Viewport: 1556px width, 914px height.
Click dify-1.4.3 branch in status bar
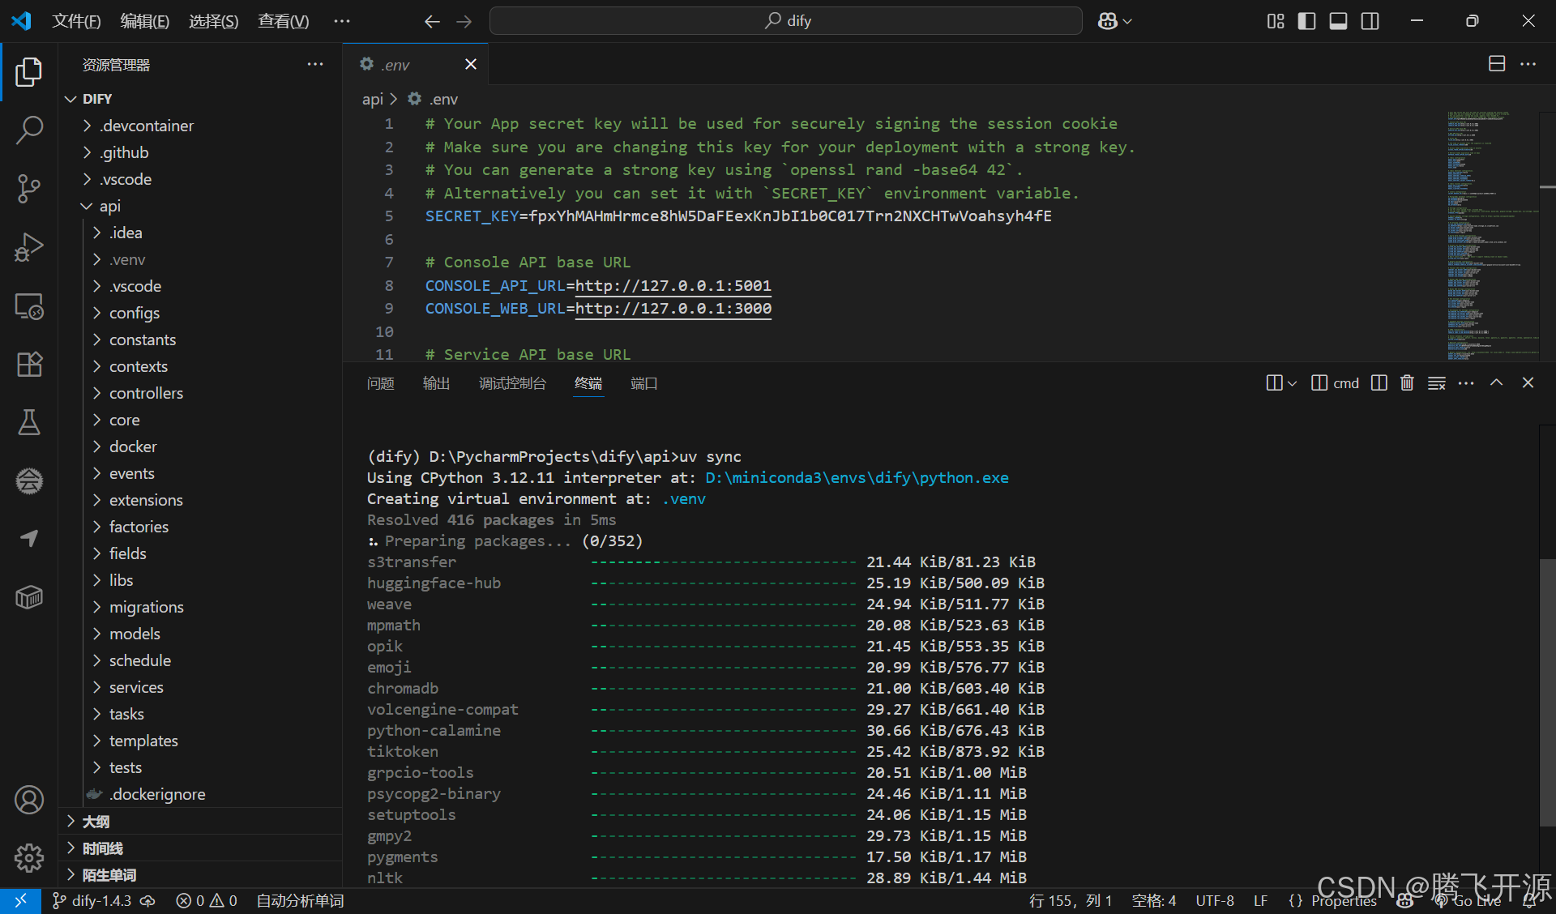pyautogui.click(x=100, y=900)
